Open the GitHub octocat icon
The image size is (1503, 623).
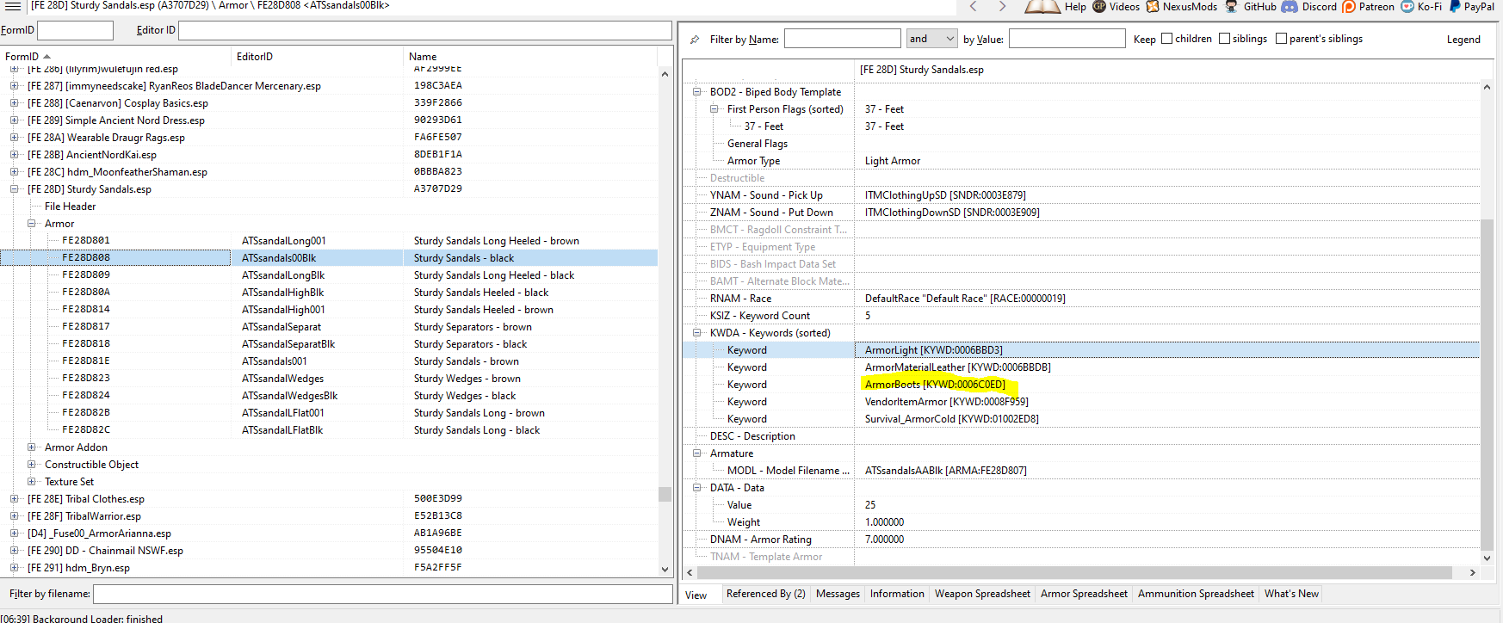pos(1232,6)
